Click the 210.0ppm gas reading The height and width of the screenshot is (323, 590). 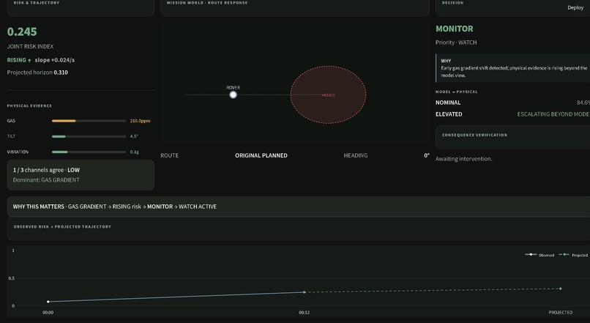140,121
